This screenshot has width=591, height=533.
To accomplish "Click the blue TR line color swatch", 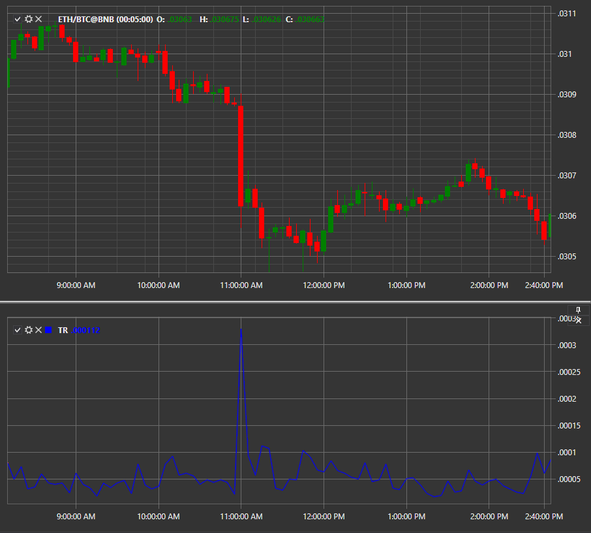I will point(48,330).
